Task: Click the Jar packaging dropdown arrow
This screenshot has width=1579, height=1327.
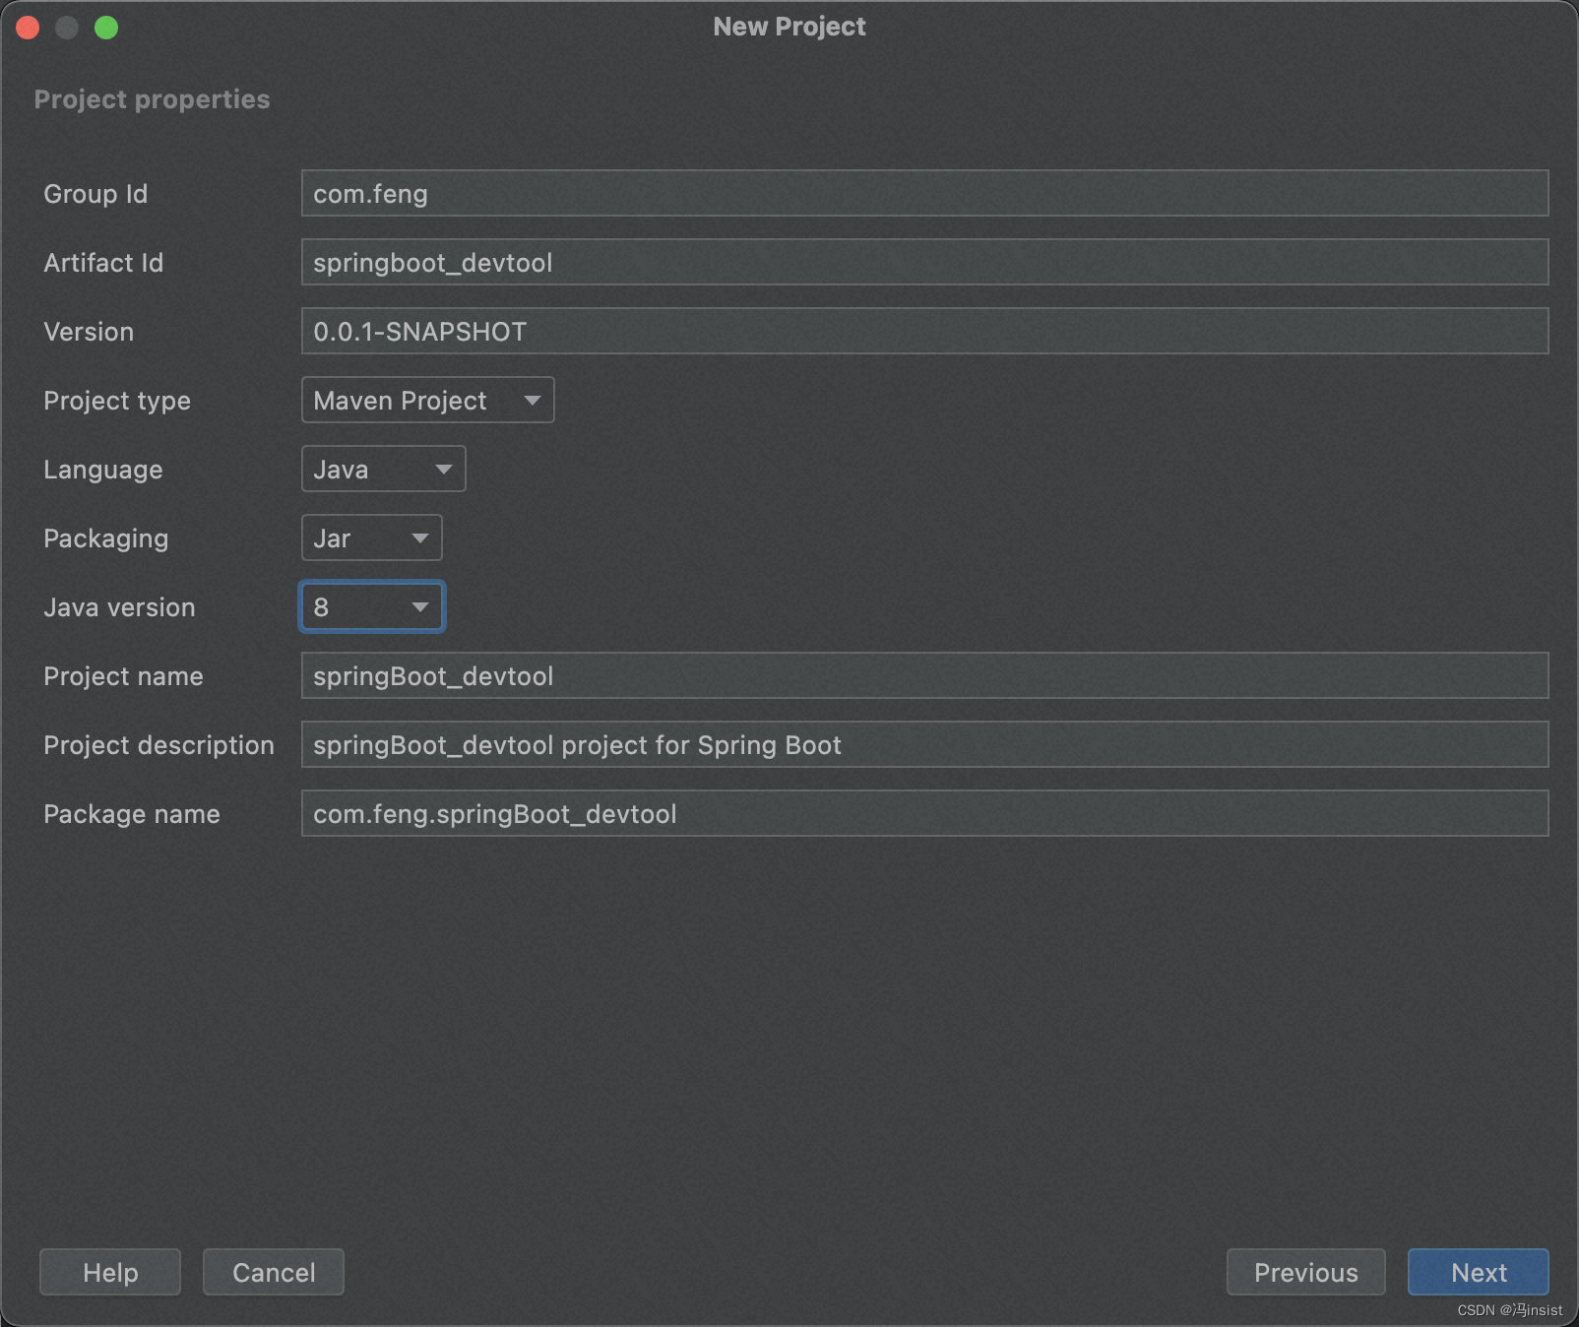Action: [x=419, y=537]
